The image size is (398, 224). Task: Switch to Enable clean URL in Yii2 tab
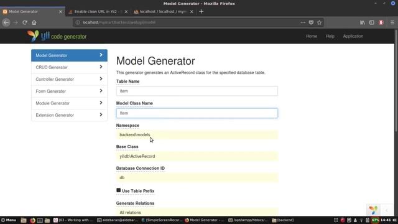pyautogui.click(x=98, y=12)
